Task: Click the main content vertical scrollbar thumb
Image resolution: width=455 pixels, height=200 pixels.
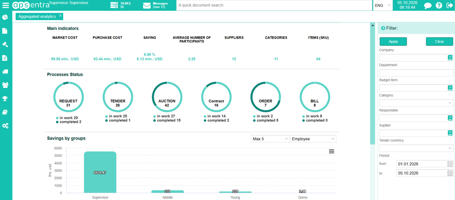Action: (373, 86)
